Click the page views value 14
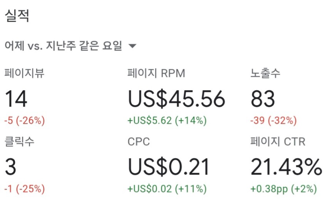This screenshot has height=203, width=333. click(16, 99)
